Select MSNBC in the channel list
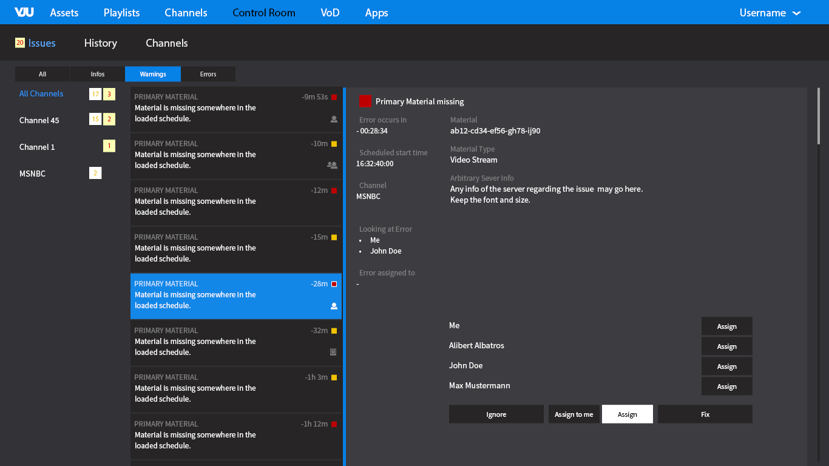 point(33,174)
